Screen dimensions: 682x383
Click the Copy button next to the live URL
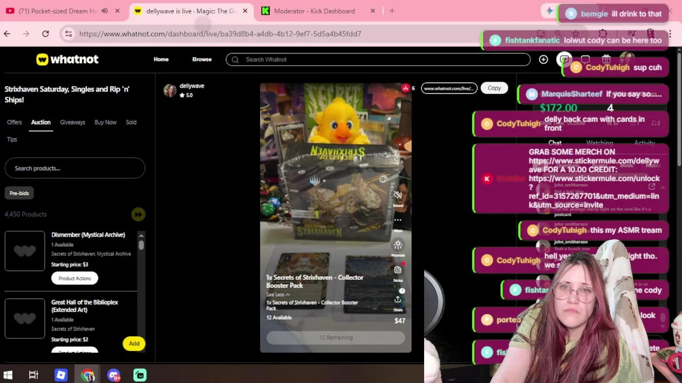494,88
